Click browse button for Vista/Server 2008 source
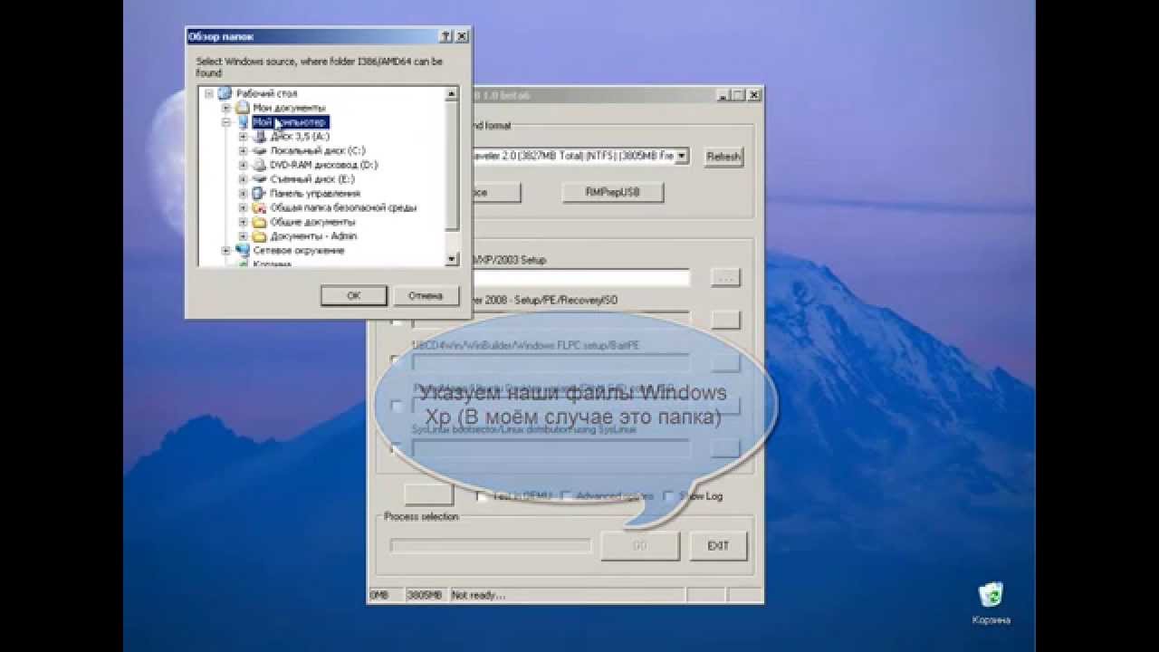 (725, 320)
